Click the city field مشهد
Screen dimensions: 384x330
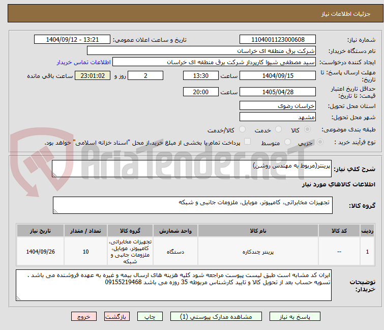tap(278, 117)
